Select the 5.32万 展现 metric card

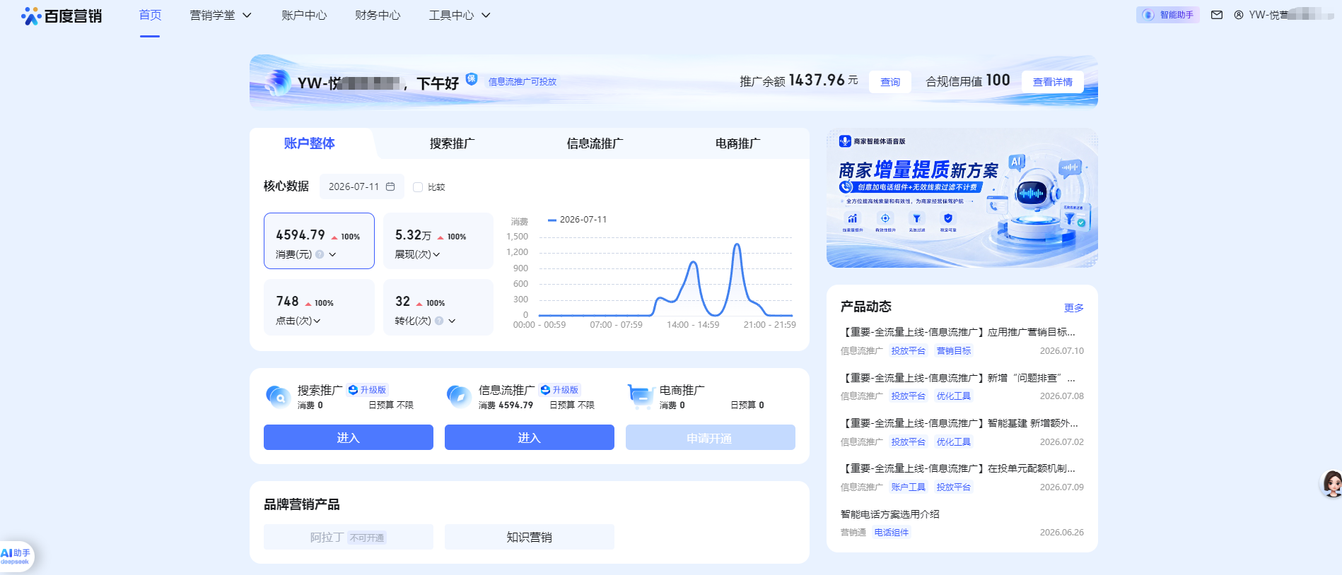438,241
